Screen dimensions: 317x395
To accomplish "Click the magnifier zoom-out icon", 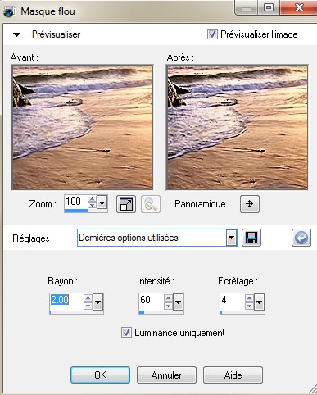I will [151, 204].
